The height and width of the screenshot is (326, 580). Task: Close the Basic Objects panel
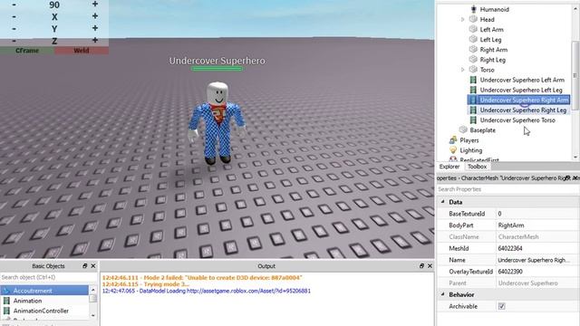[x=93, y=265]
